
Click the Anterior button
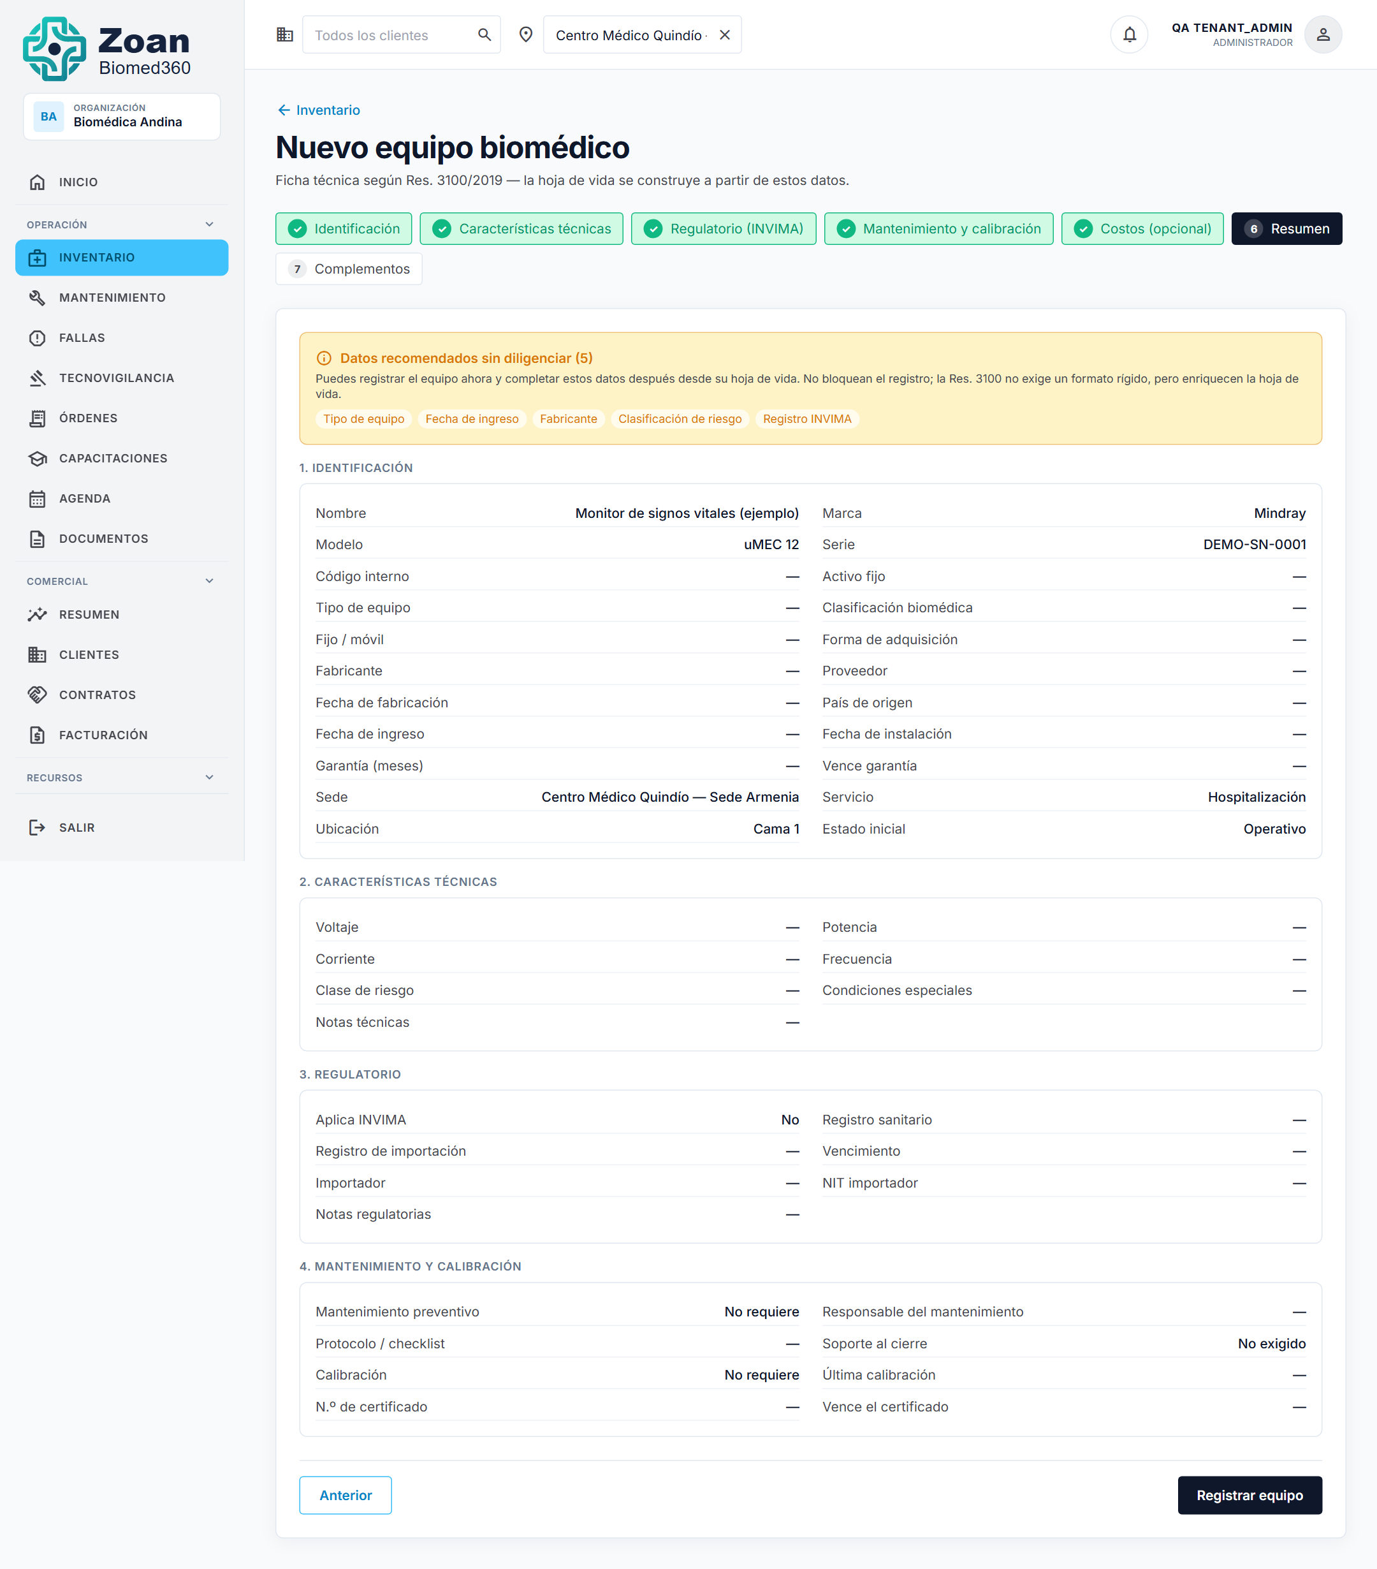pos(346,1495)
